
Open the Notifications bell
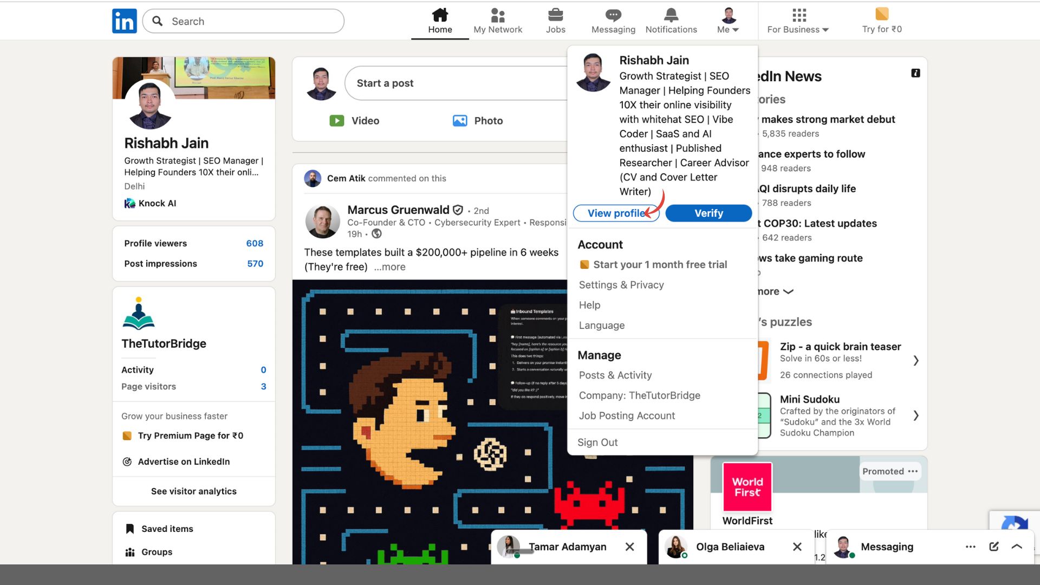[671, 21]
